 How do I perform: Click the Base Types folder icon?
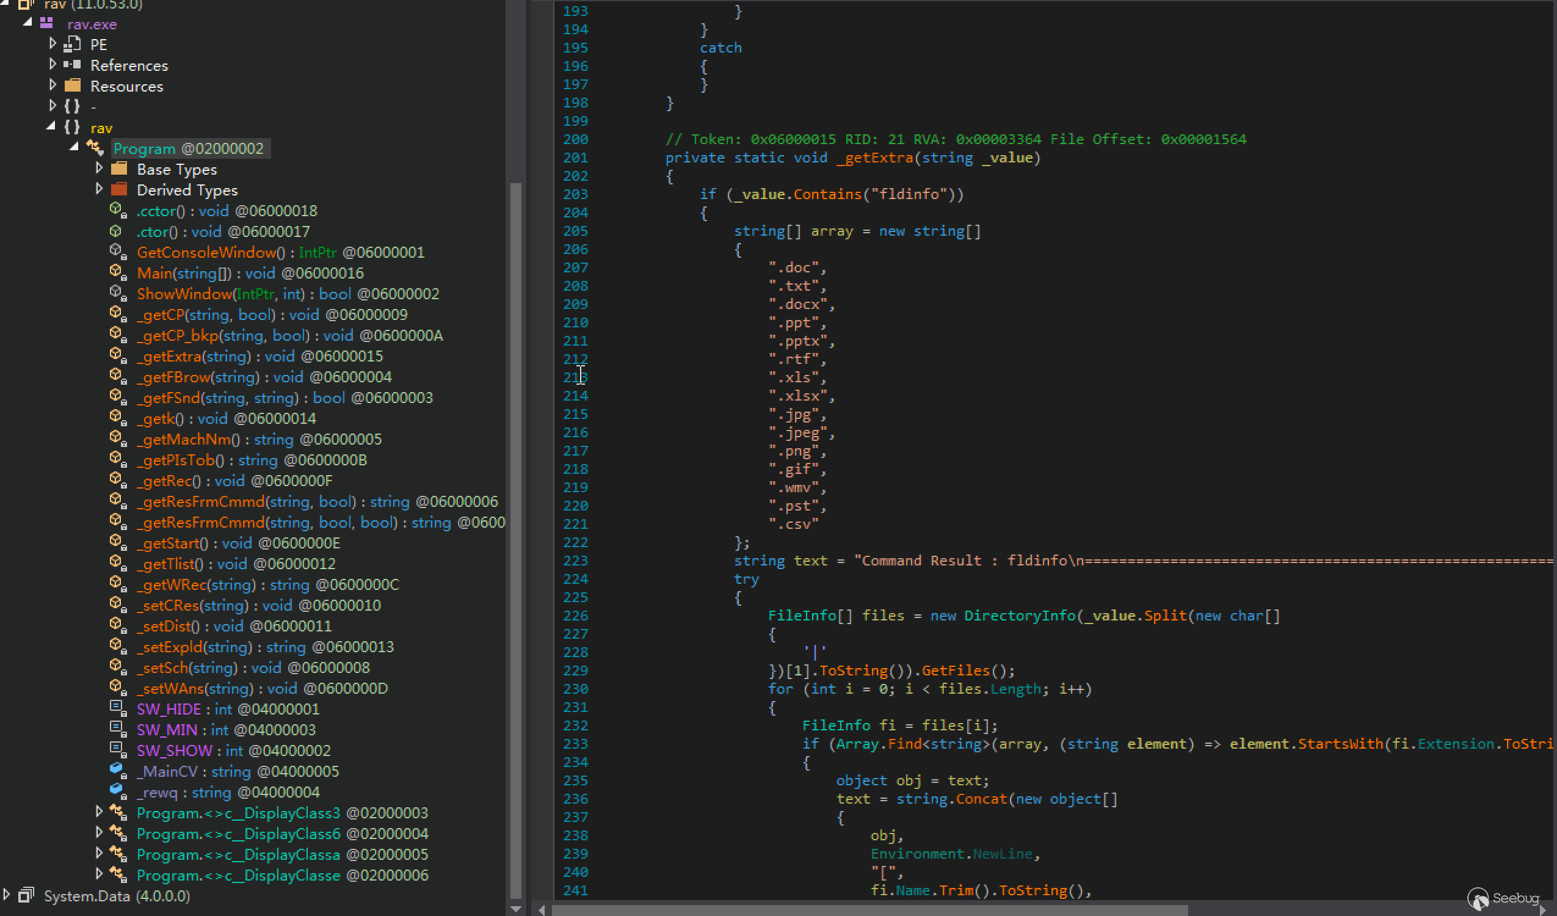pyautogui.click(x=118, y=169)
